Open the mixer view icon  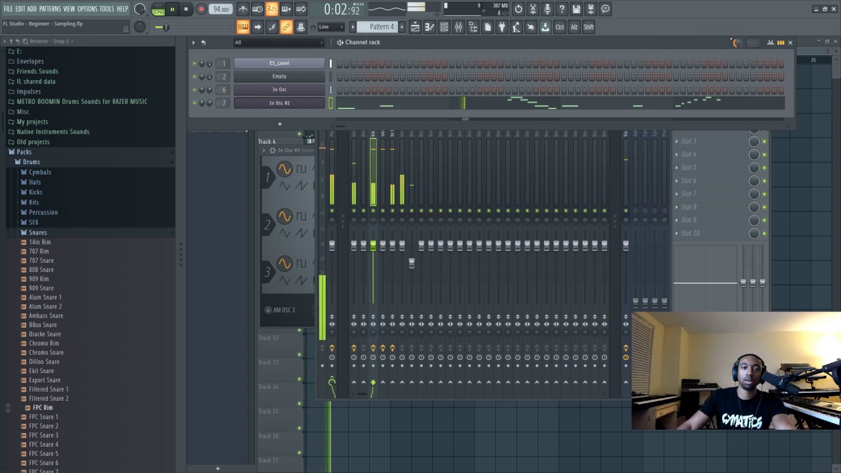tap(459, 27)
